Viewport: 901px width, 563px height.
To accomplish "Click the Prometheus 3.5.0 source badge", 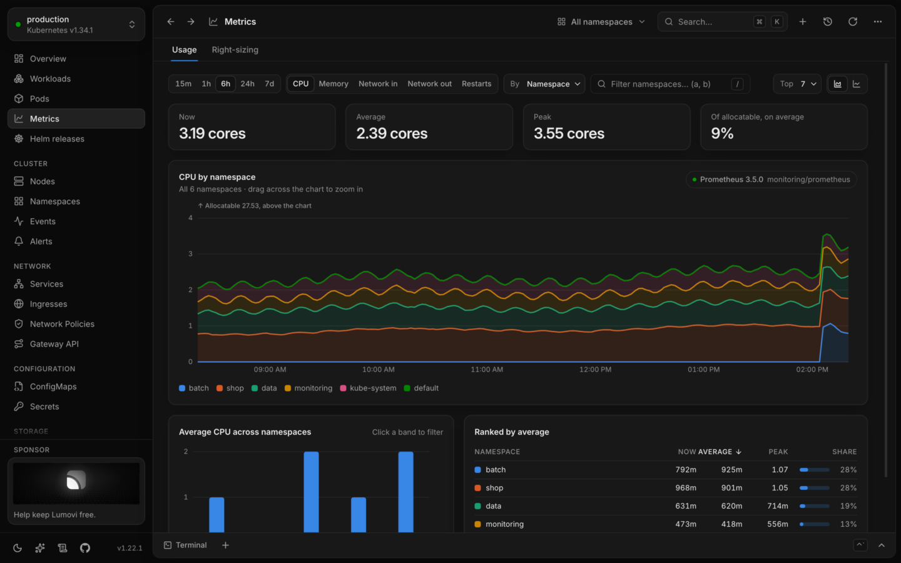I will point(771,180).
